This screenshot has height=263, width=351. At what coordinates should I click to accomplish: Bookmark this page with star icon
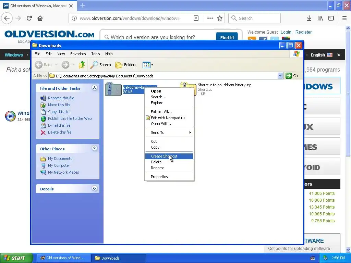point(220,18)
